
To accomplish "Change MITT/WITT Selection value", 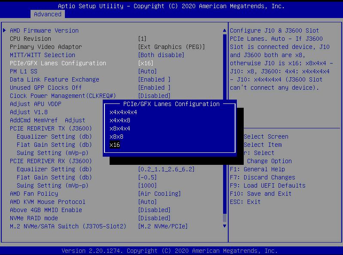I will point(161,55).
